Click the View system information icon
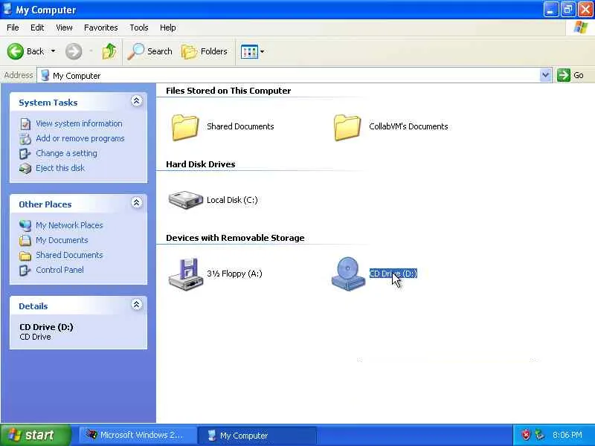Screen dimensions: 595x446 point(25,124)
